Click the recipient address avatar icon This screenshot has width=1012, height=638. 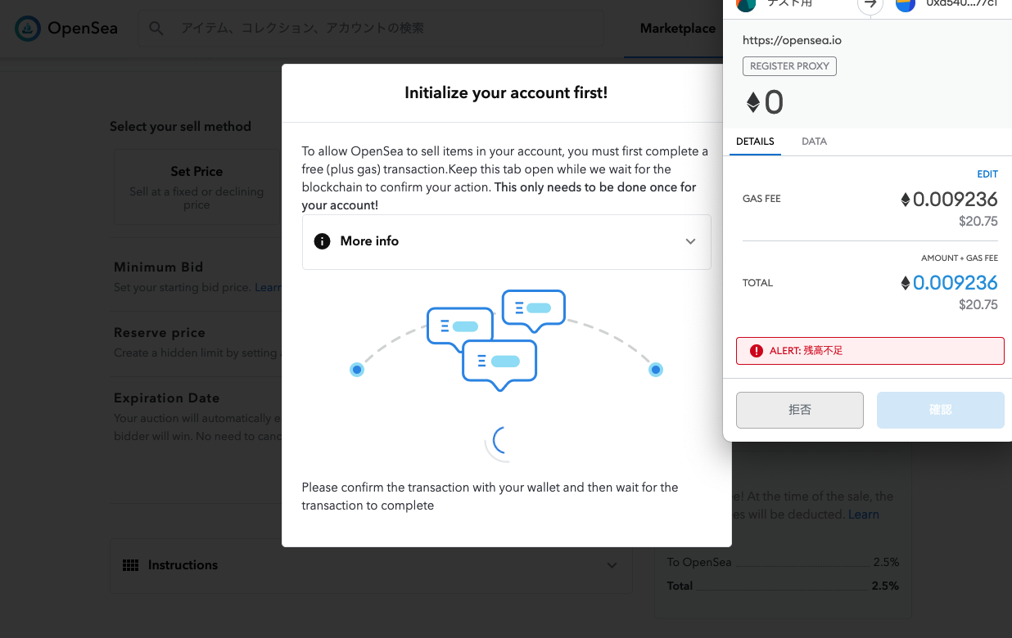tap(905, 4)
